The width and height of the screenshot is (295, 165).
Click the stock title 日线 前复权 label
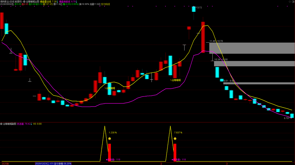pos(16,1)
